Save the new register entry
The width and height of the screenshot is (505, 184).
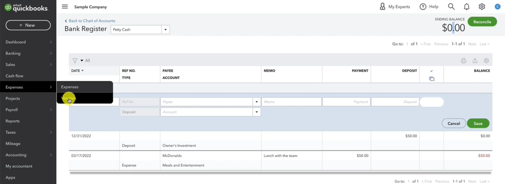(x=478, y=123)
